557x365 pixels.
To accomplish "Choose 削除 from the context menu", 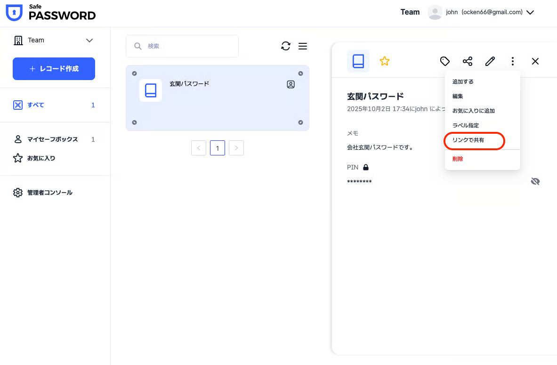I will 458,159.
